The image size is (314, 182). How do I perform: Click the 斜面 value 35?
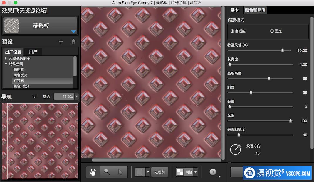[x=305, y=93]
